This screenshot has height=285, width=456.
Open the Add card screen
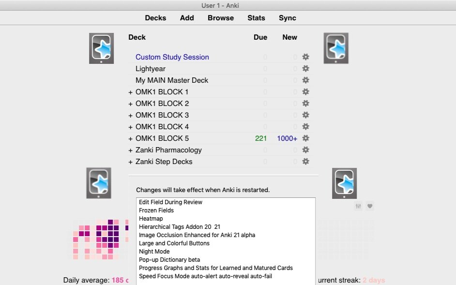187,18
